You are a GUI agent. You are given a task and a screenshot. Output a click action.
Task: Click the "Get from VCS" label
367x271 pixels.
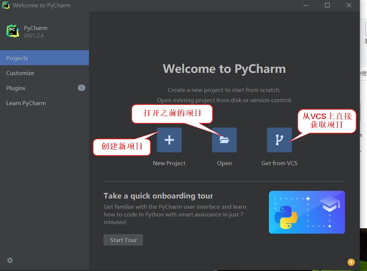coord(279,163)
